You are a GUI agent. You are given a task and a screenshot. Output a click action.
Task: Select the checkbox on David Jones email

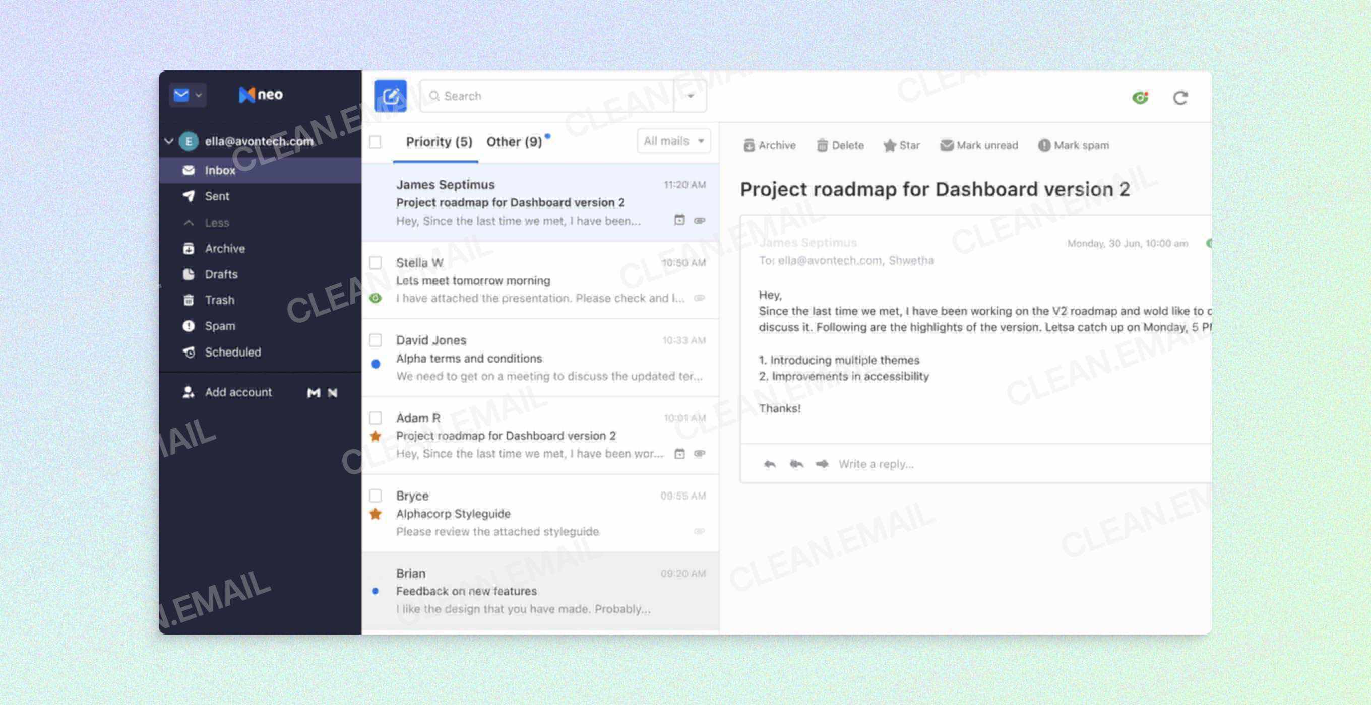[376, 340]
